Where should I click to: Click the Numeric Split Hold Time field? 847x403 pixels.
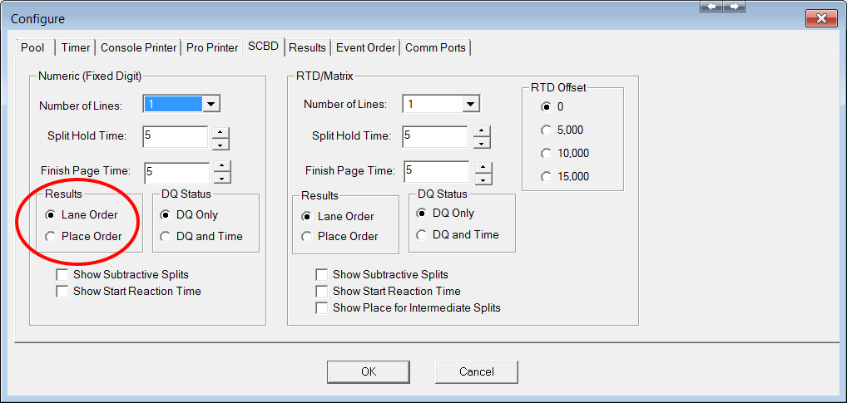(174, 136)
